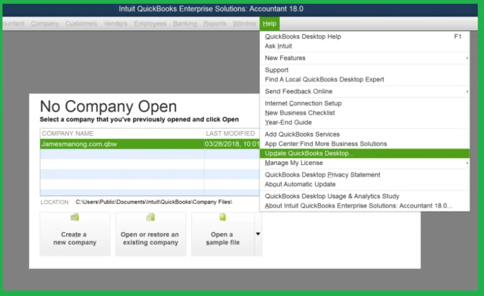Open the Employees menu
The image size is (484, 296).
151,23
